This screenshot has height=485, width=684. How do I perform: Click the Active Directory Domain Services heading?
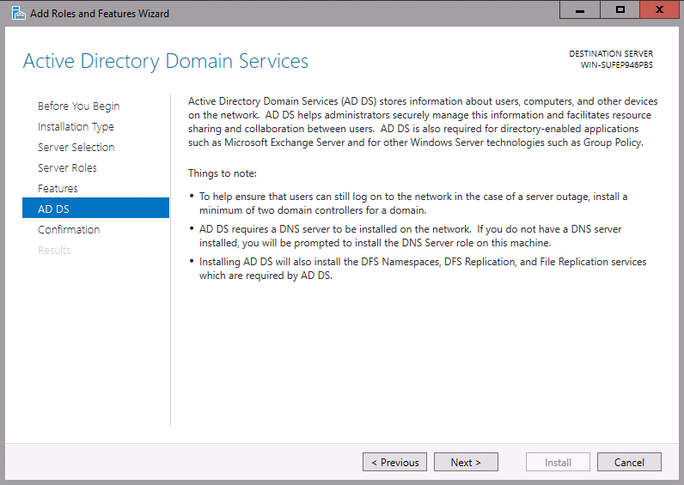point(166,62)
